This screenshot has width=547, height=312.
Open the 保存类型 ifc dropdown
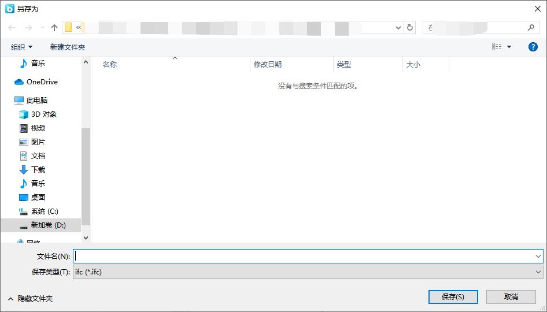tap(308, 272)
